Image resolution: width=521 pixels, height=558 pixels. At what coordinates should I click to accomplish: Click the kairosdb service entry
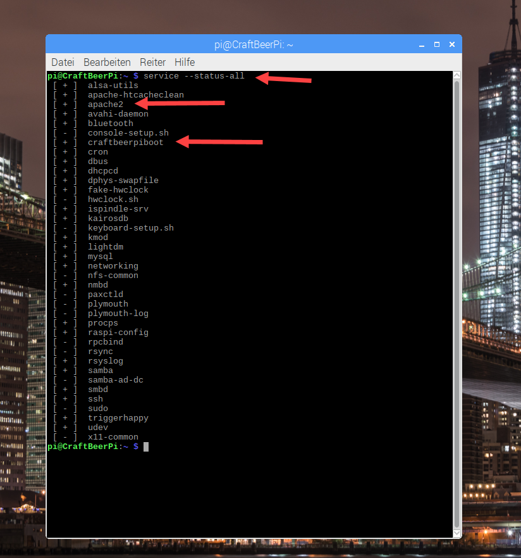point(108,219)
